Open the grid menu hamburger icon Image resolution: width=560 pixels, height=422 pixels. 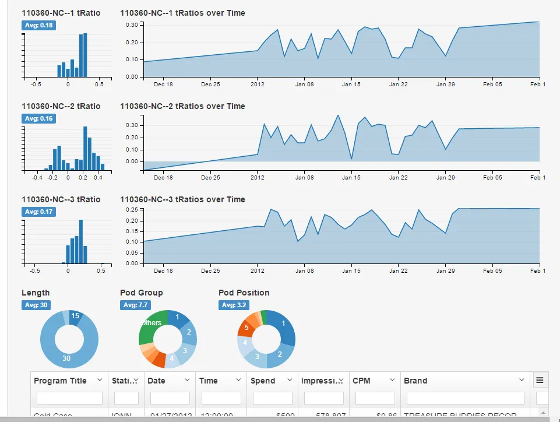[540, 380]
